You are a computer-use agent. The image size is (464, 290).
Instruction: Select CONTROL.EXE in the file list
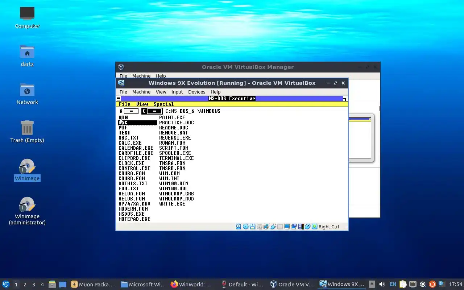click(x=134, y=168)
